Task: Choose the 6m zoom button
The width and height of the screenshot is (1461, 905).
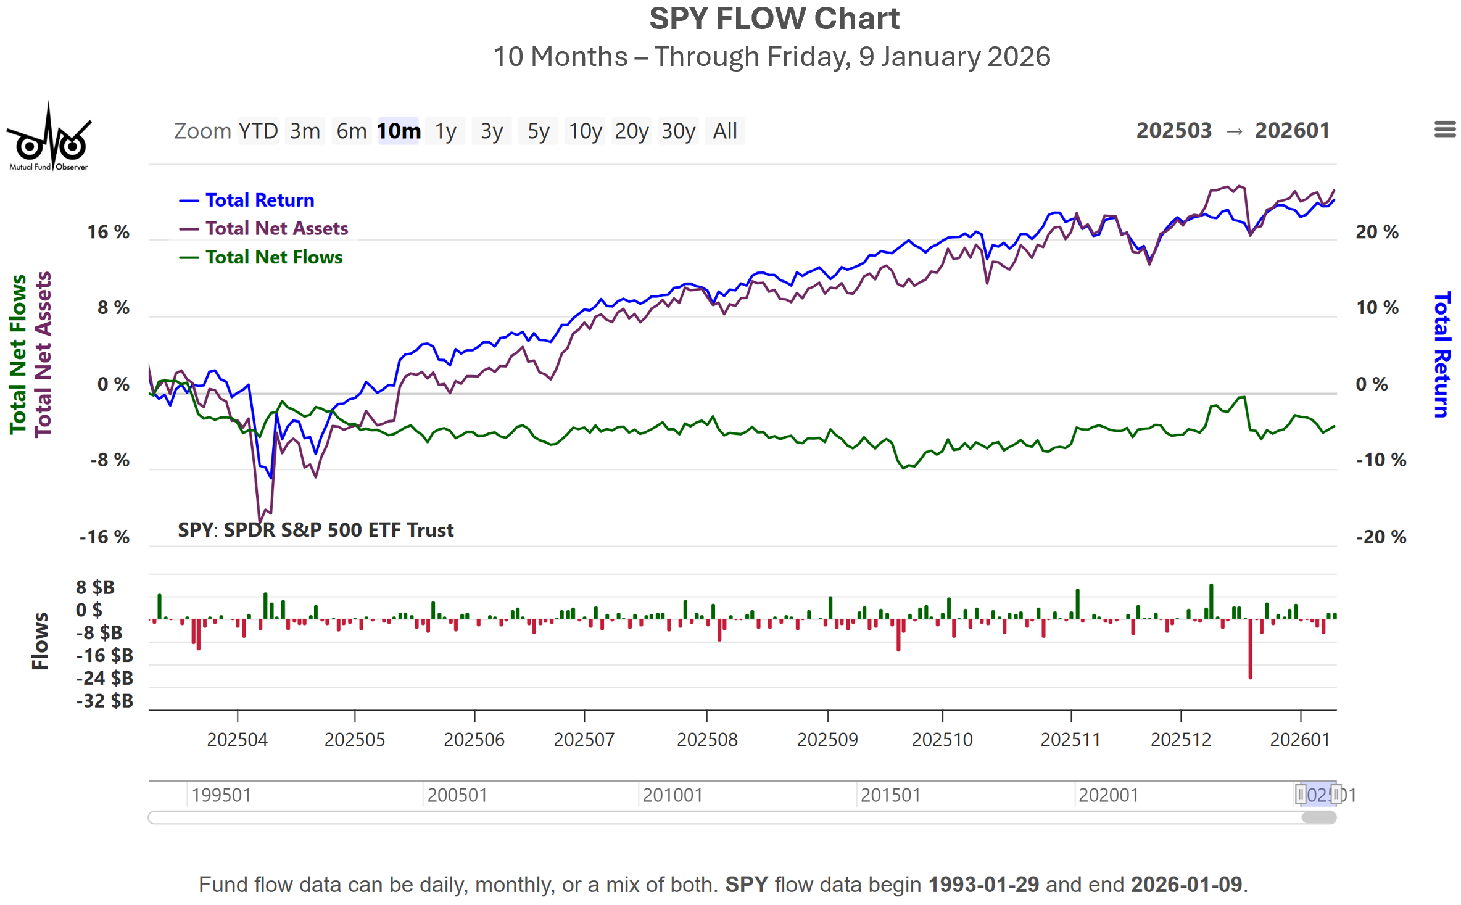Action: coord(352,131)
